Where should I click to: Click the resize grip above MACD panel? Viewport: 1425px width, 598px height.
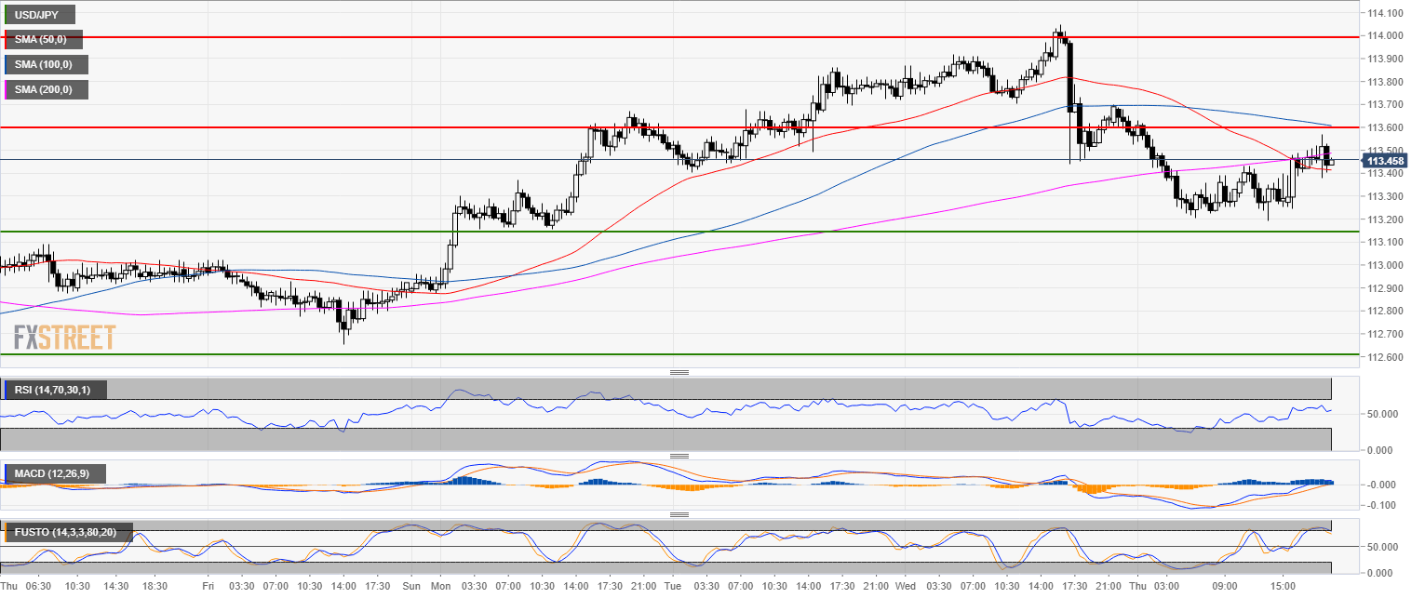tap(679, 456)
